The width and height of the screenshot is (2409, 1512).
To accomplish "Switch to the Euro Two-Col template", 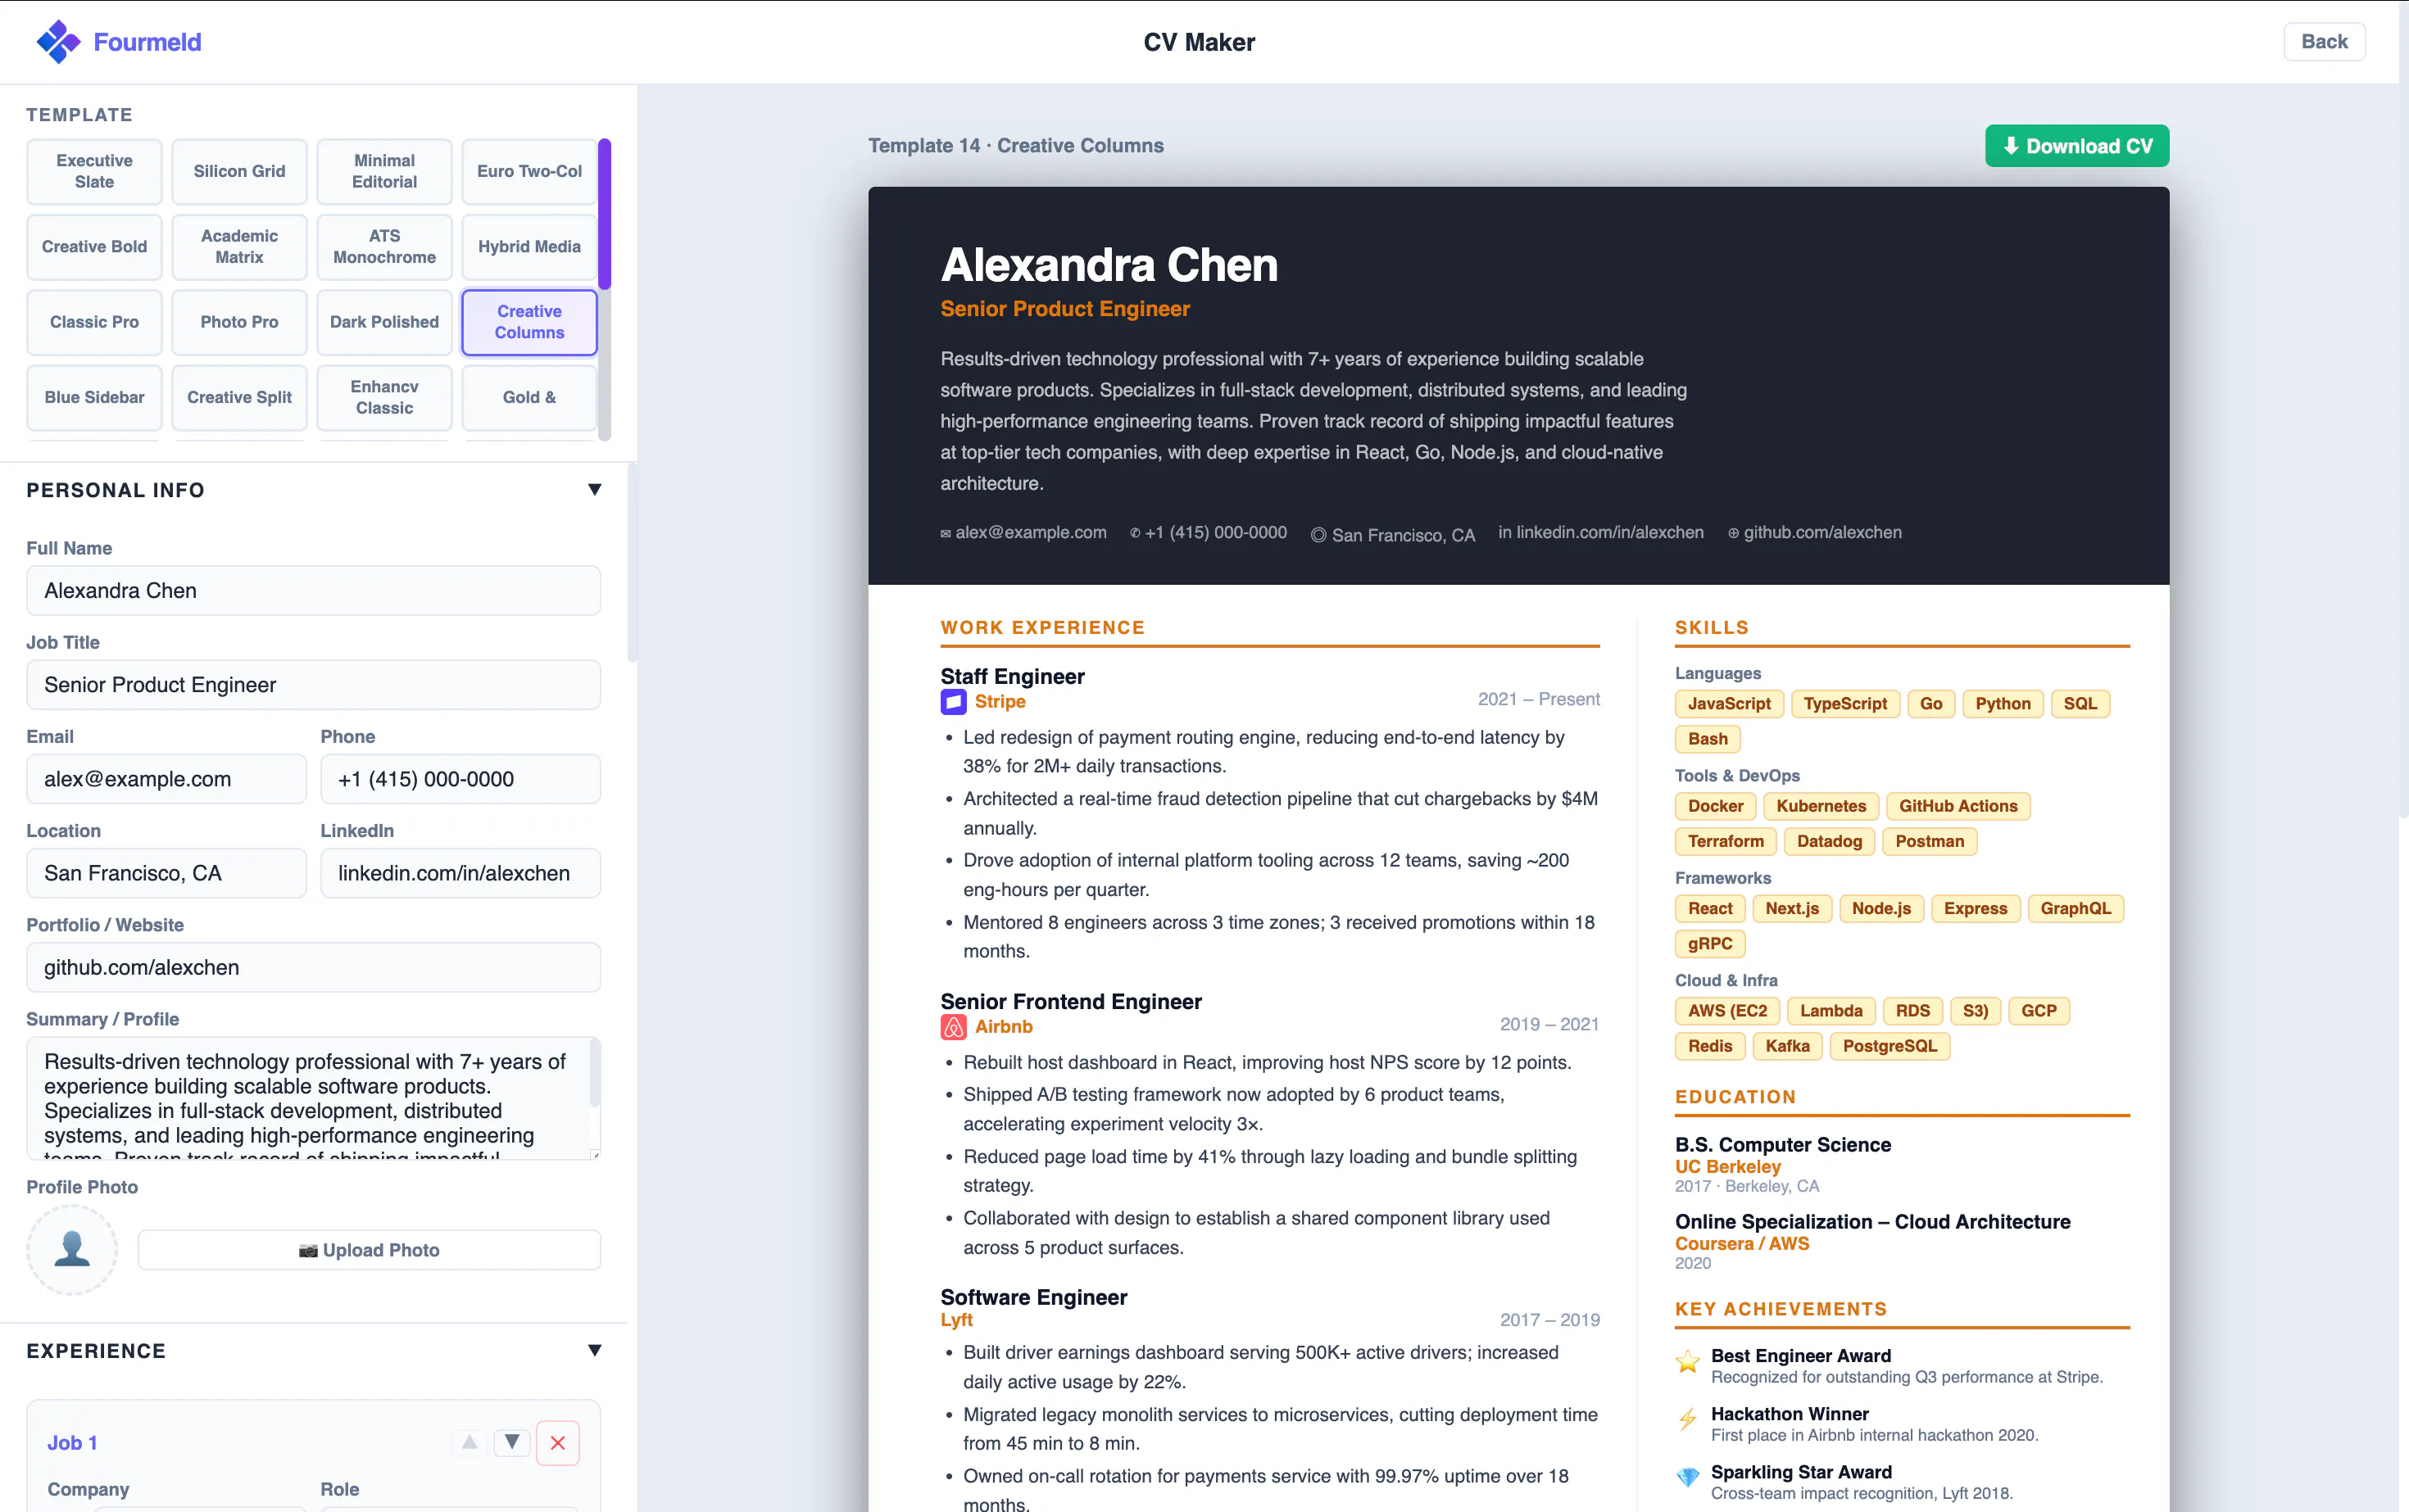I will pyautogui.click(x=529, y=171).
